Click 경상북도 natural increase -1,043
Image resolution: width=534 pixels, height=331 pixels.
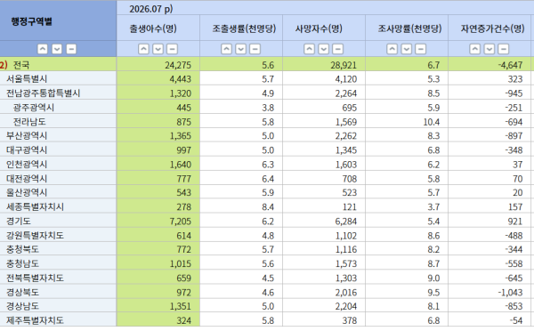pyautogui.click(x=510, y=293)
